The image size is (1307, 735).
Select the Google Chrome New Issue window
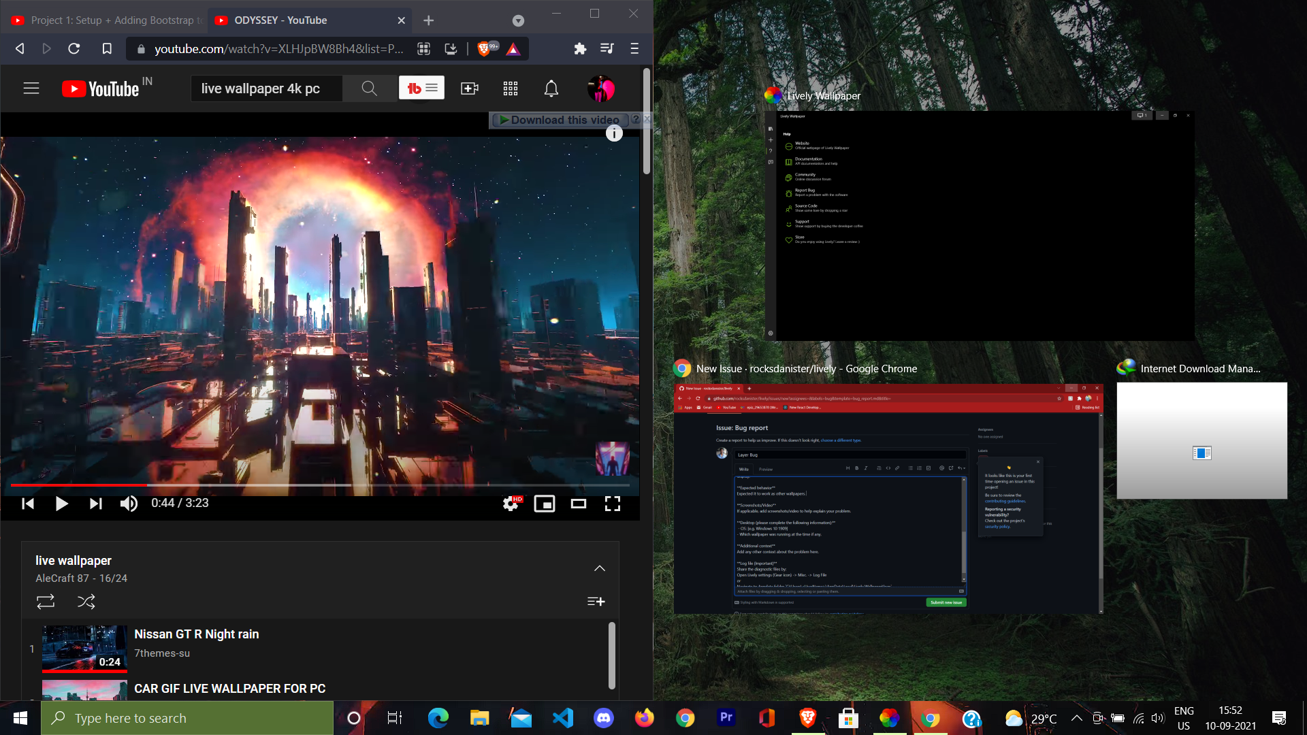pyautogui.click(x=888, y=499)
